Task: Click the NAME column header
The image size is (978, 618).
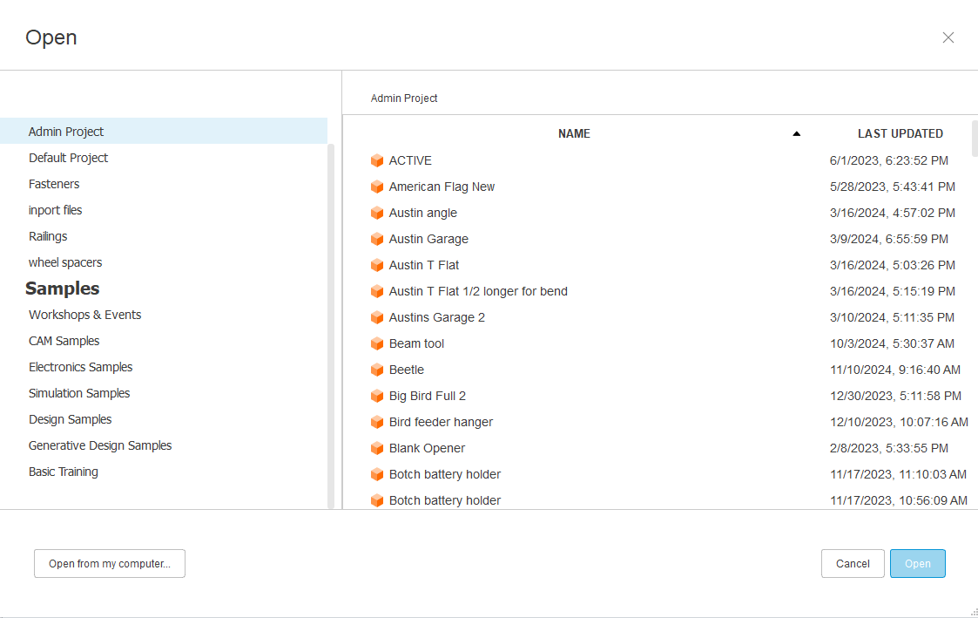Action: [574, 134]
